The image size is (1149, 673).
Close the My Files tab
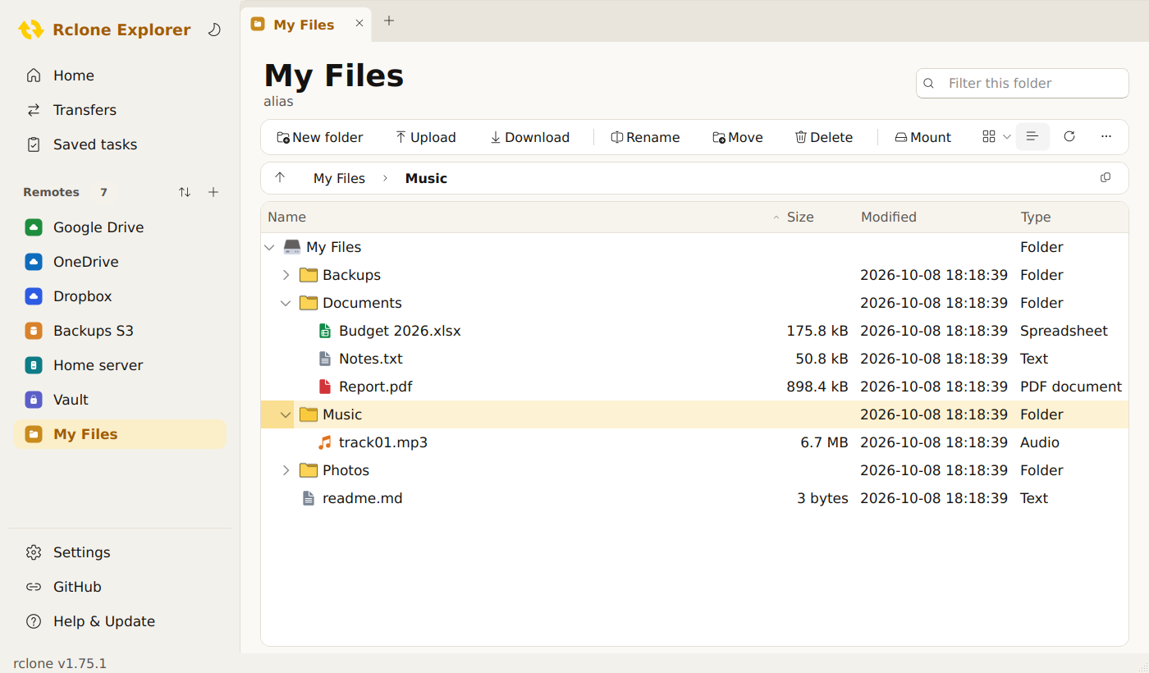point(359,24)
